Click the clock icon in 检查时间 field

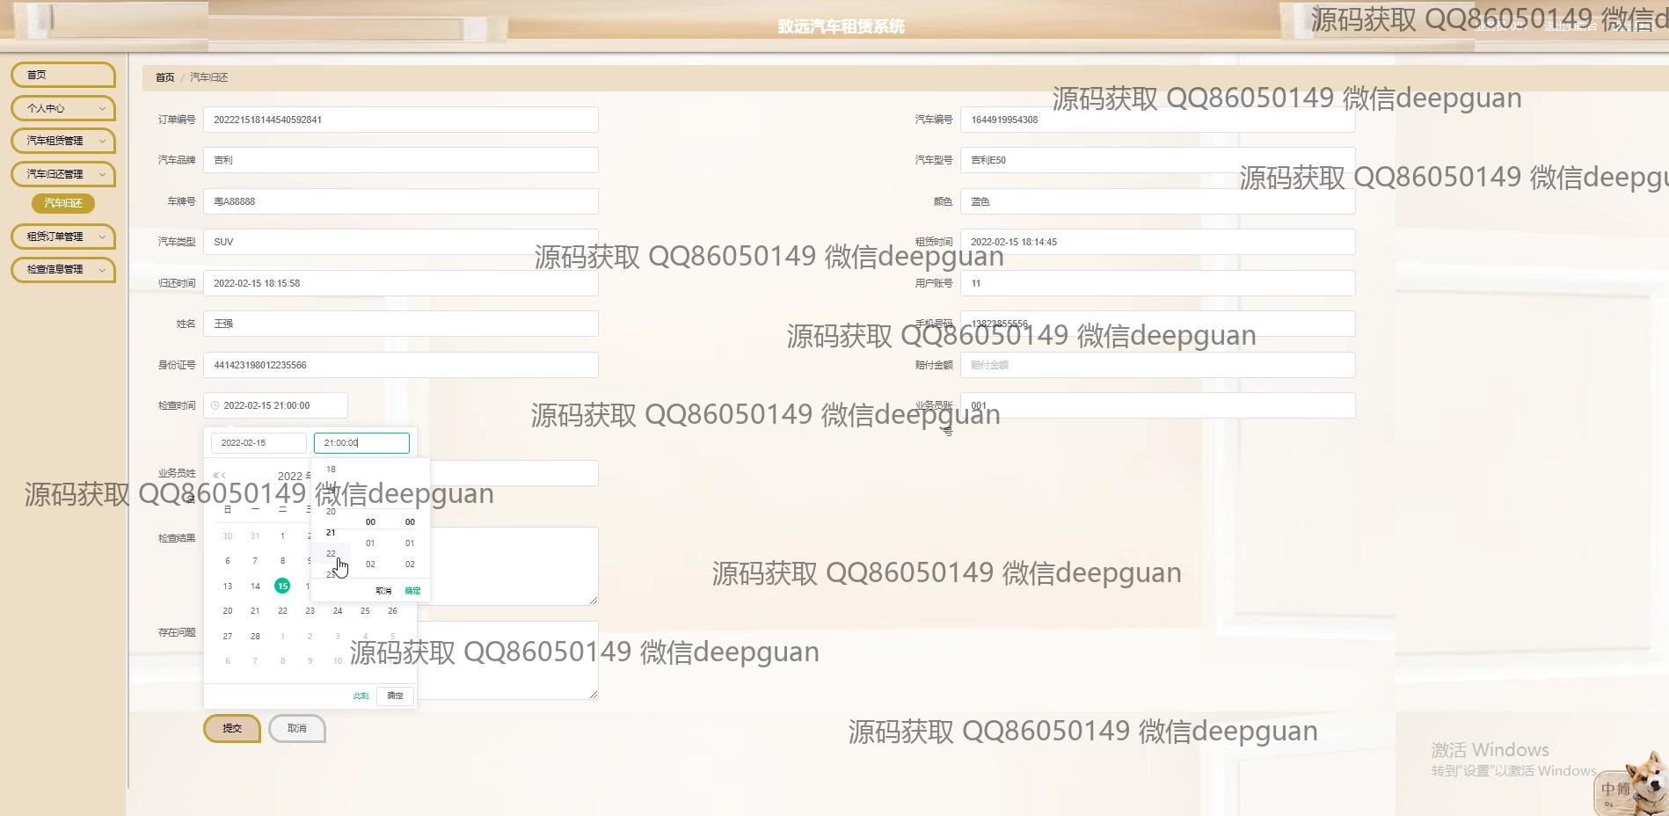(x=215, y=405)
